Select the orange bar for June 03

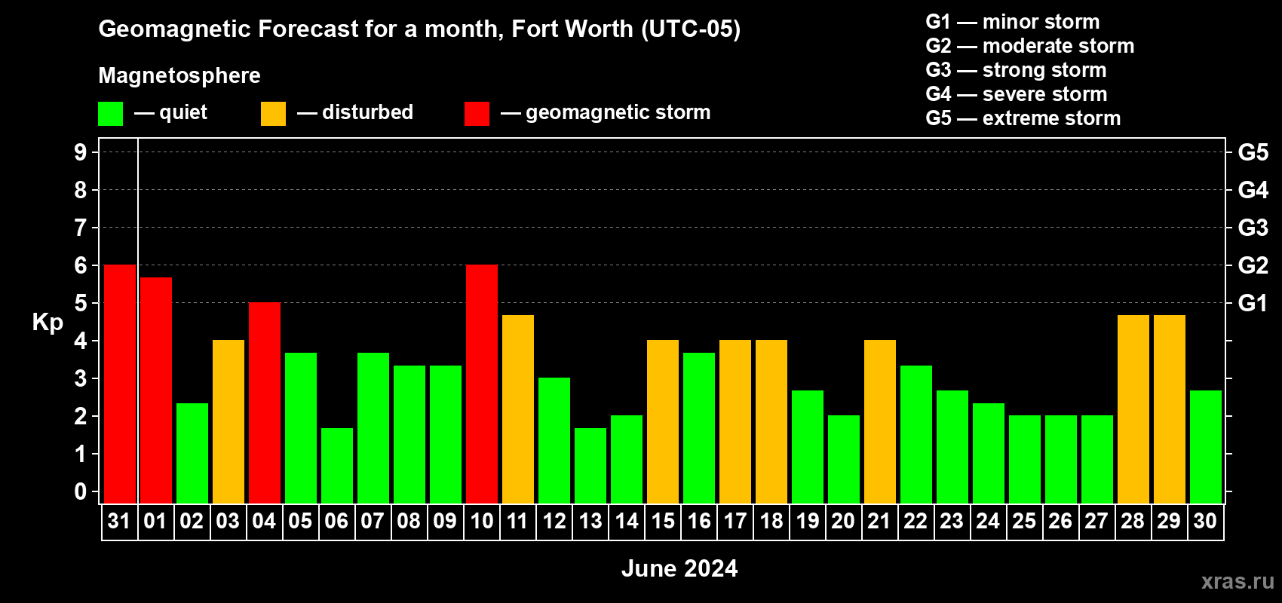click(228, 421)
